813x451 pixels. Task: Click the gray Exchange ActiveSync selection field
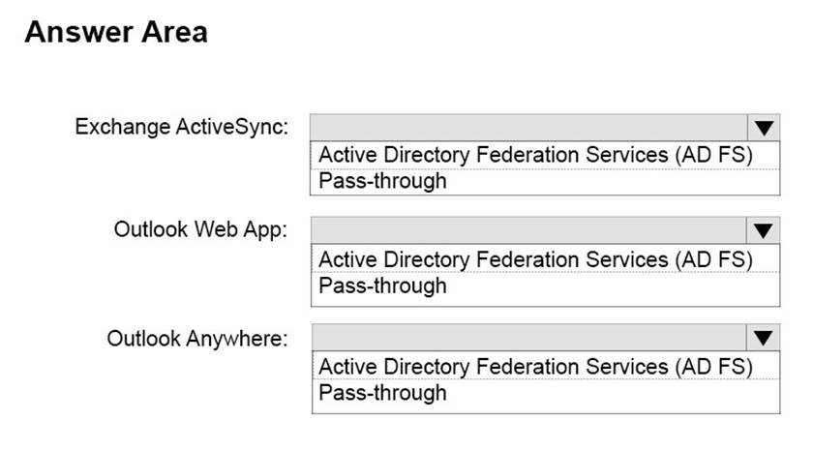coord(528,128)
